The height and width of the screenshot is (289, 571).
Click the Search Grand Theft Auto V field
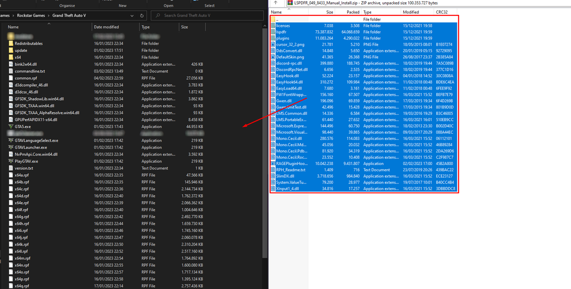point(207,15)
